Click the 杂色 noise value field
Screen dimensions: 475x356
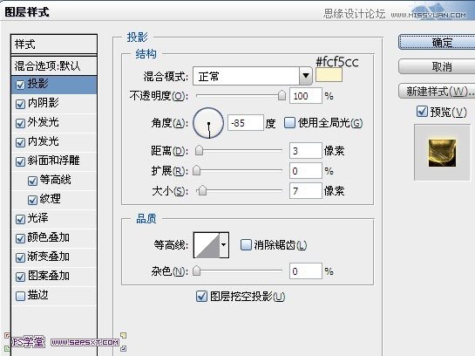[305, 270]
